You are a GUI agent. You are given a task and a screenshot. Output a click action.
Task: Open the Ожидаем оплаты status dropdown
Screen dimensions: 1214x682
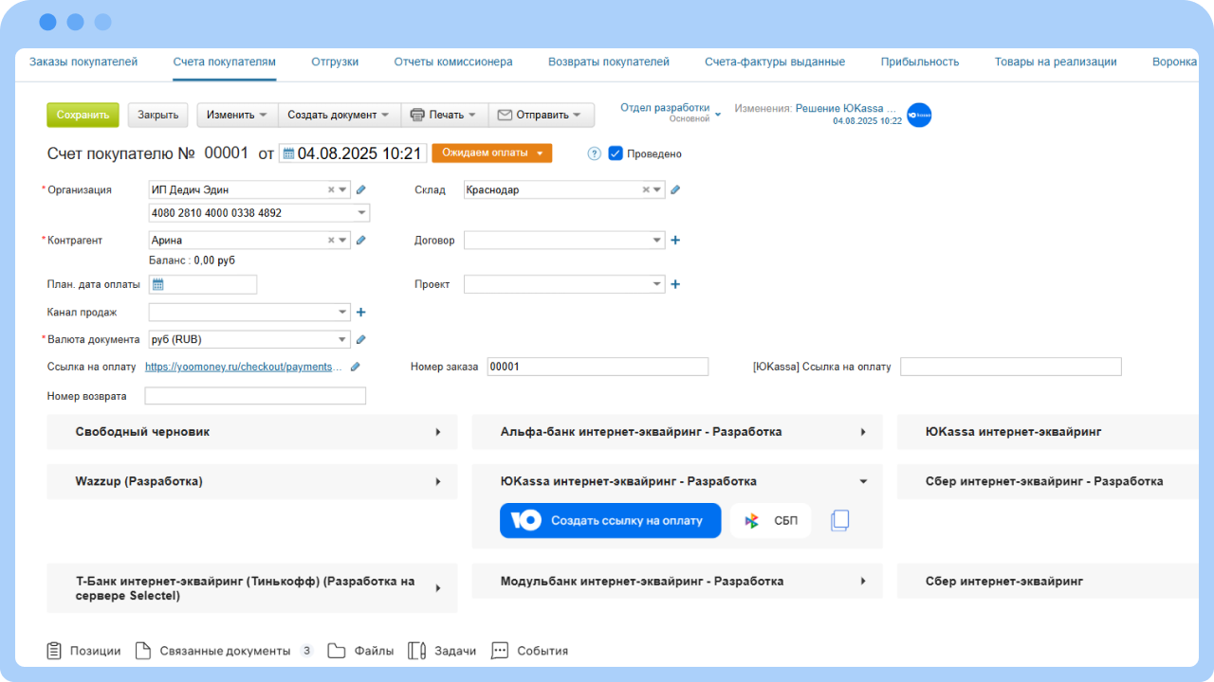(x=491, y=153)
